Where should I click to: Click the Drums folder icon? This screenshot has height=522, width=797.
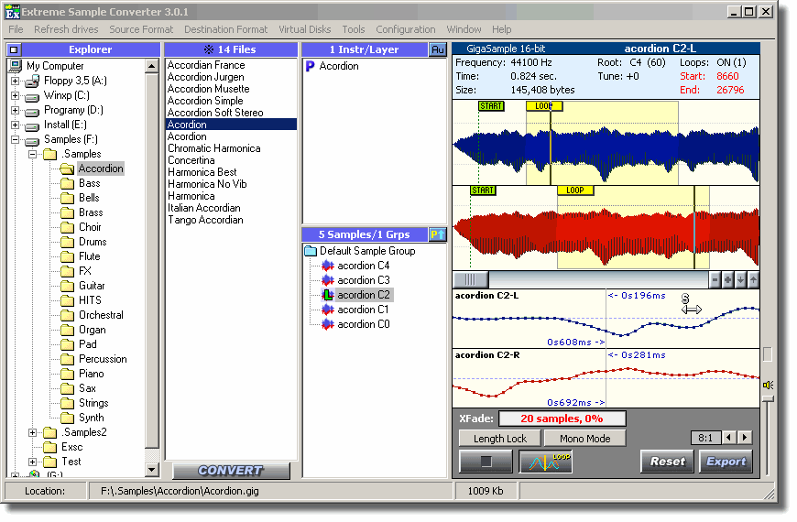coord(67,242)
